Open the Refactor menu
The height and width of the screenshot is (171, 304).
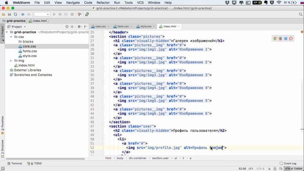(103, 2)
